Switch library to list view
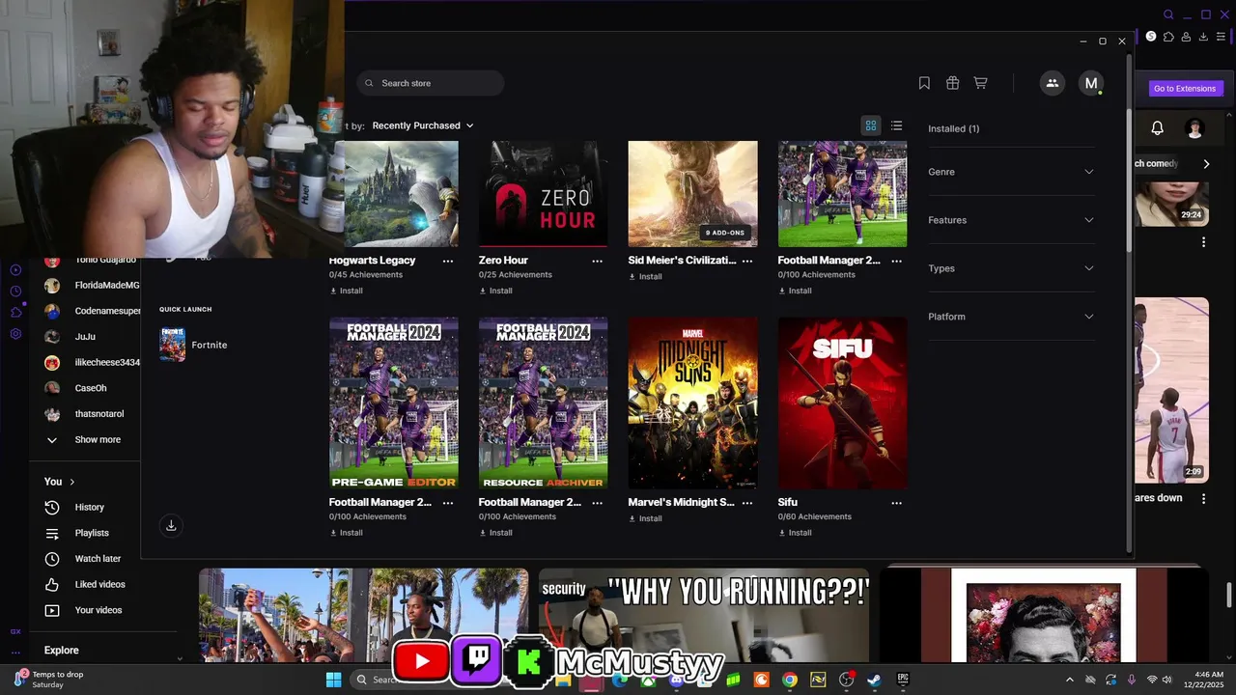This screenshot has width=1236, height=695. pos(896,125)
